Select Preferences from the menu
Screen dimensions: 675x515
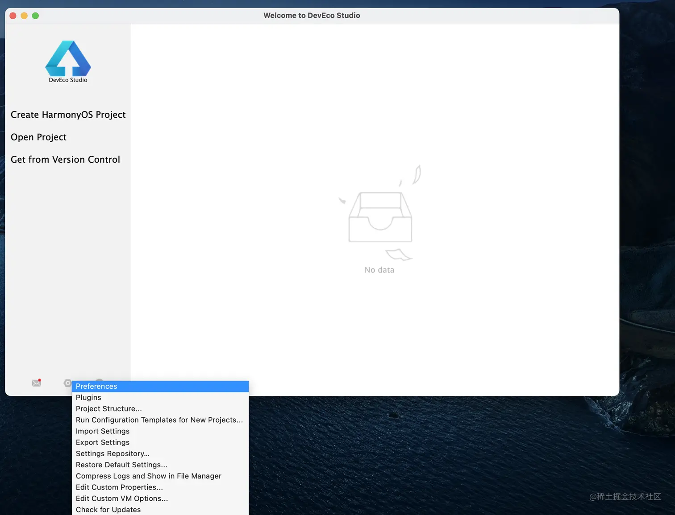tap(160, 386)
